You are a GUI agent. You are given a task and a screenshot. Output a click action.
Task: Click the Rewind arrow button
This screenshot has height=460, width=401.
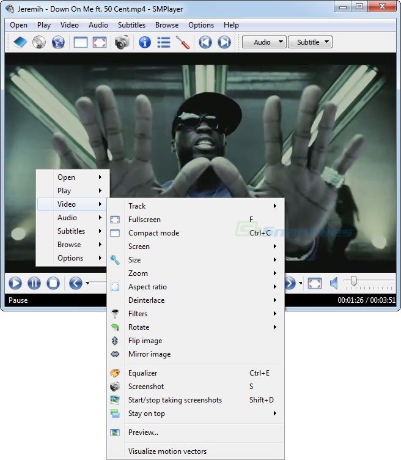pos(76,283)
